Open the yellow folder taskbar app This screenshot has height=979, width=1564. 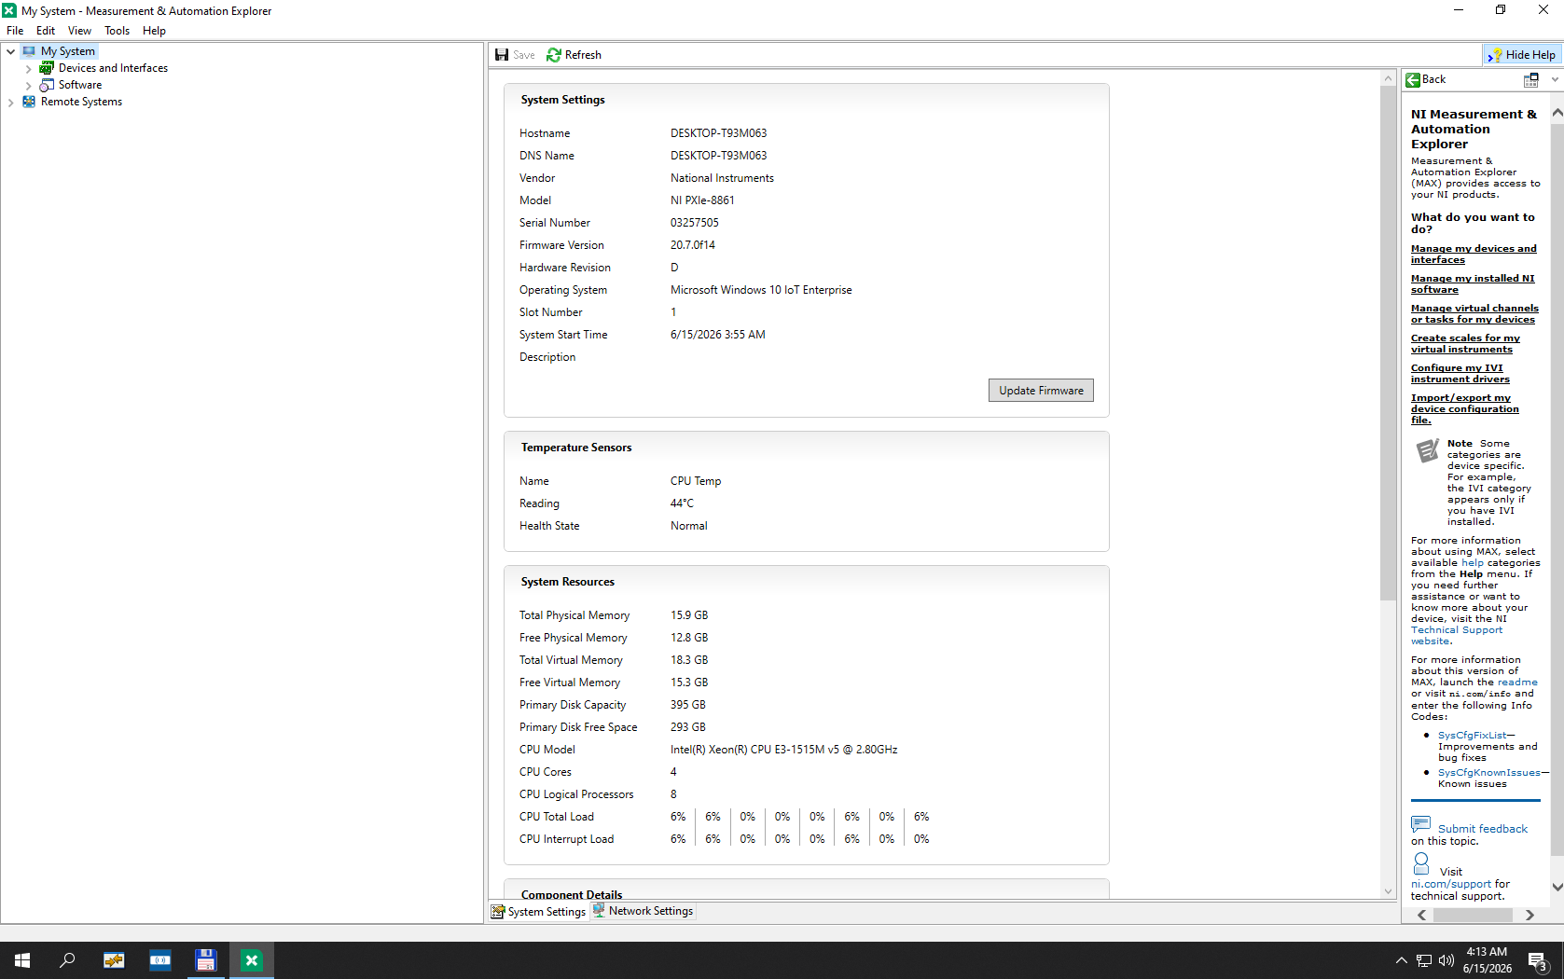point(114,960)
